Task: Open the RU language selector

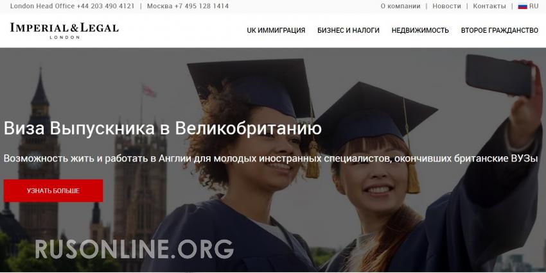Action: click(533, 6)
